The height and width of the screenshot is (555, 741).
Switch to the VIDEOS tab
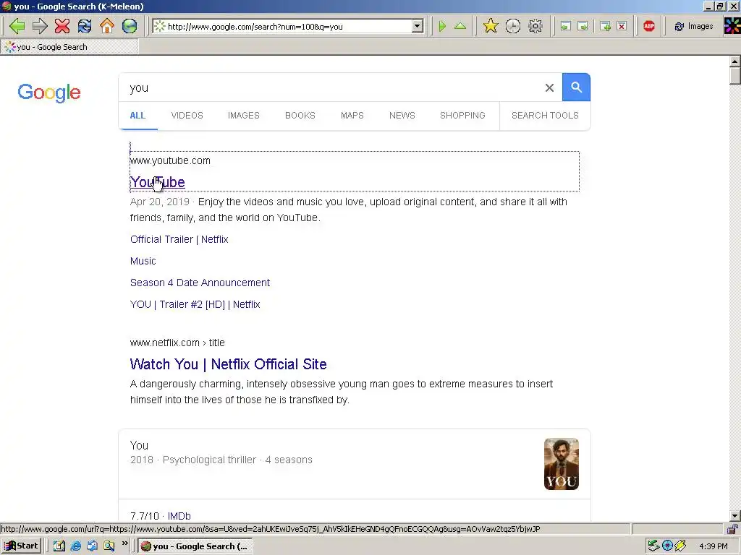point(187,115)
